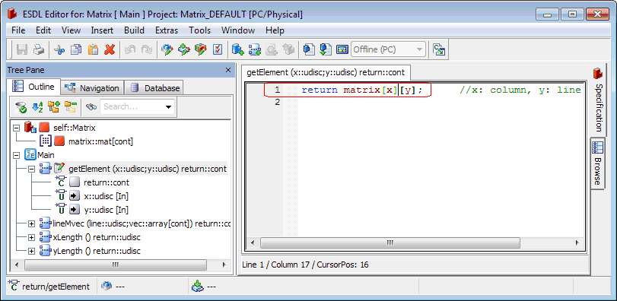Open the Search field dropdown arrow
Image resolution: width=617 pixels, height=301 pixels.
168,107
